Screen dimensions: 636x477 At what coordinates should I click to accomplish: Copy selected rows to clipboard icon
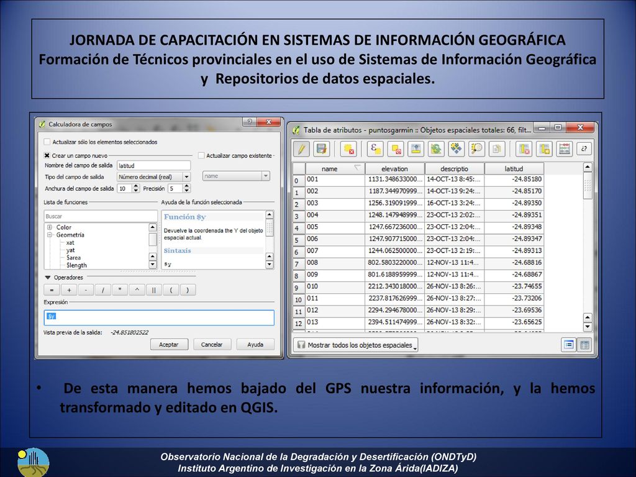pos(496,149)
